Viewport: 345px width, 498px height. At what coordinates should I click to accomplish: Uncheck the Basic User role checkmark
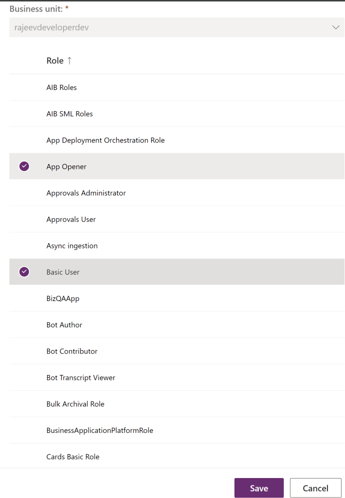[24, 272]
